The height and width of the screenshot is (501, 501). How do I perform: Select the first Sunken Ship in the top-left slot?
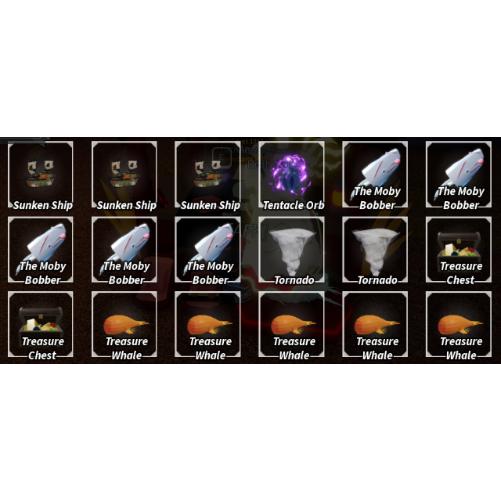(41, 175)
